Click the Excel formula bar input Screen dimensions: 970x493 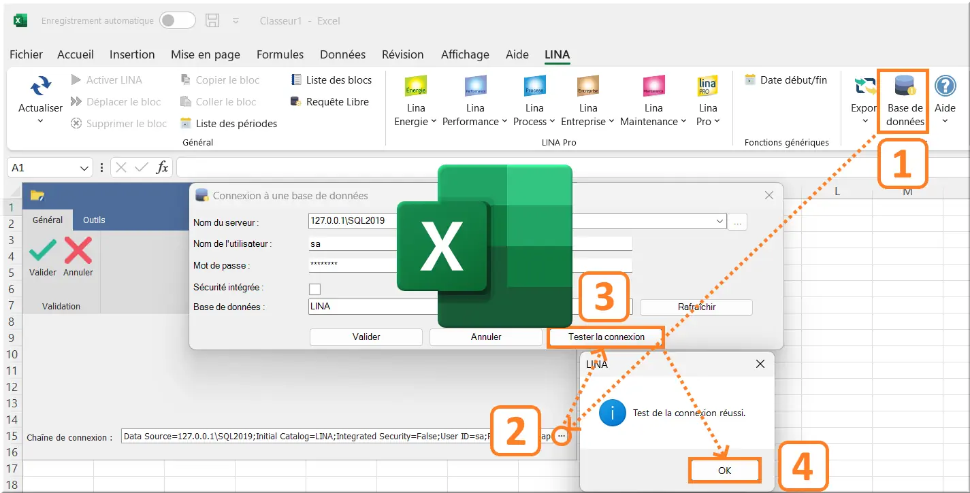pos(572,167)
